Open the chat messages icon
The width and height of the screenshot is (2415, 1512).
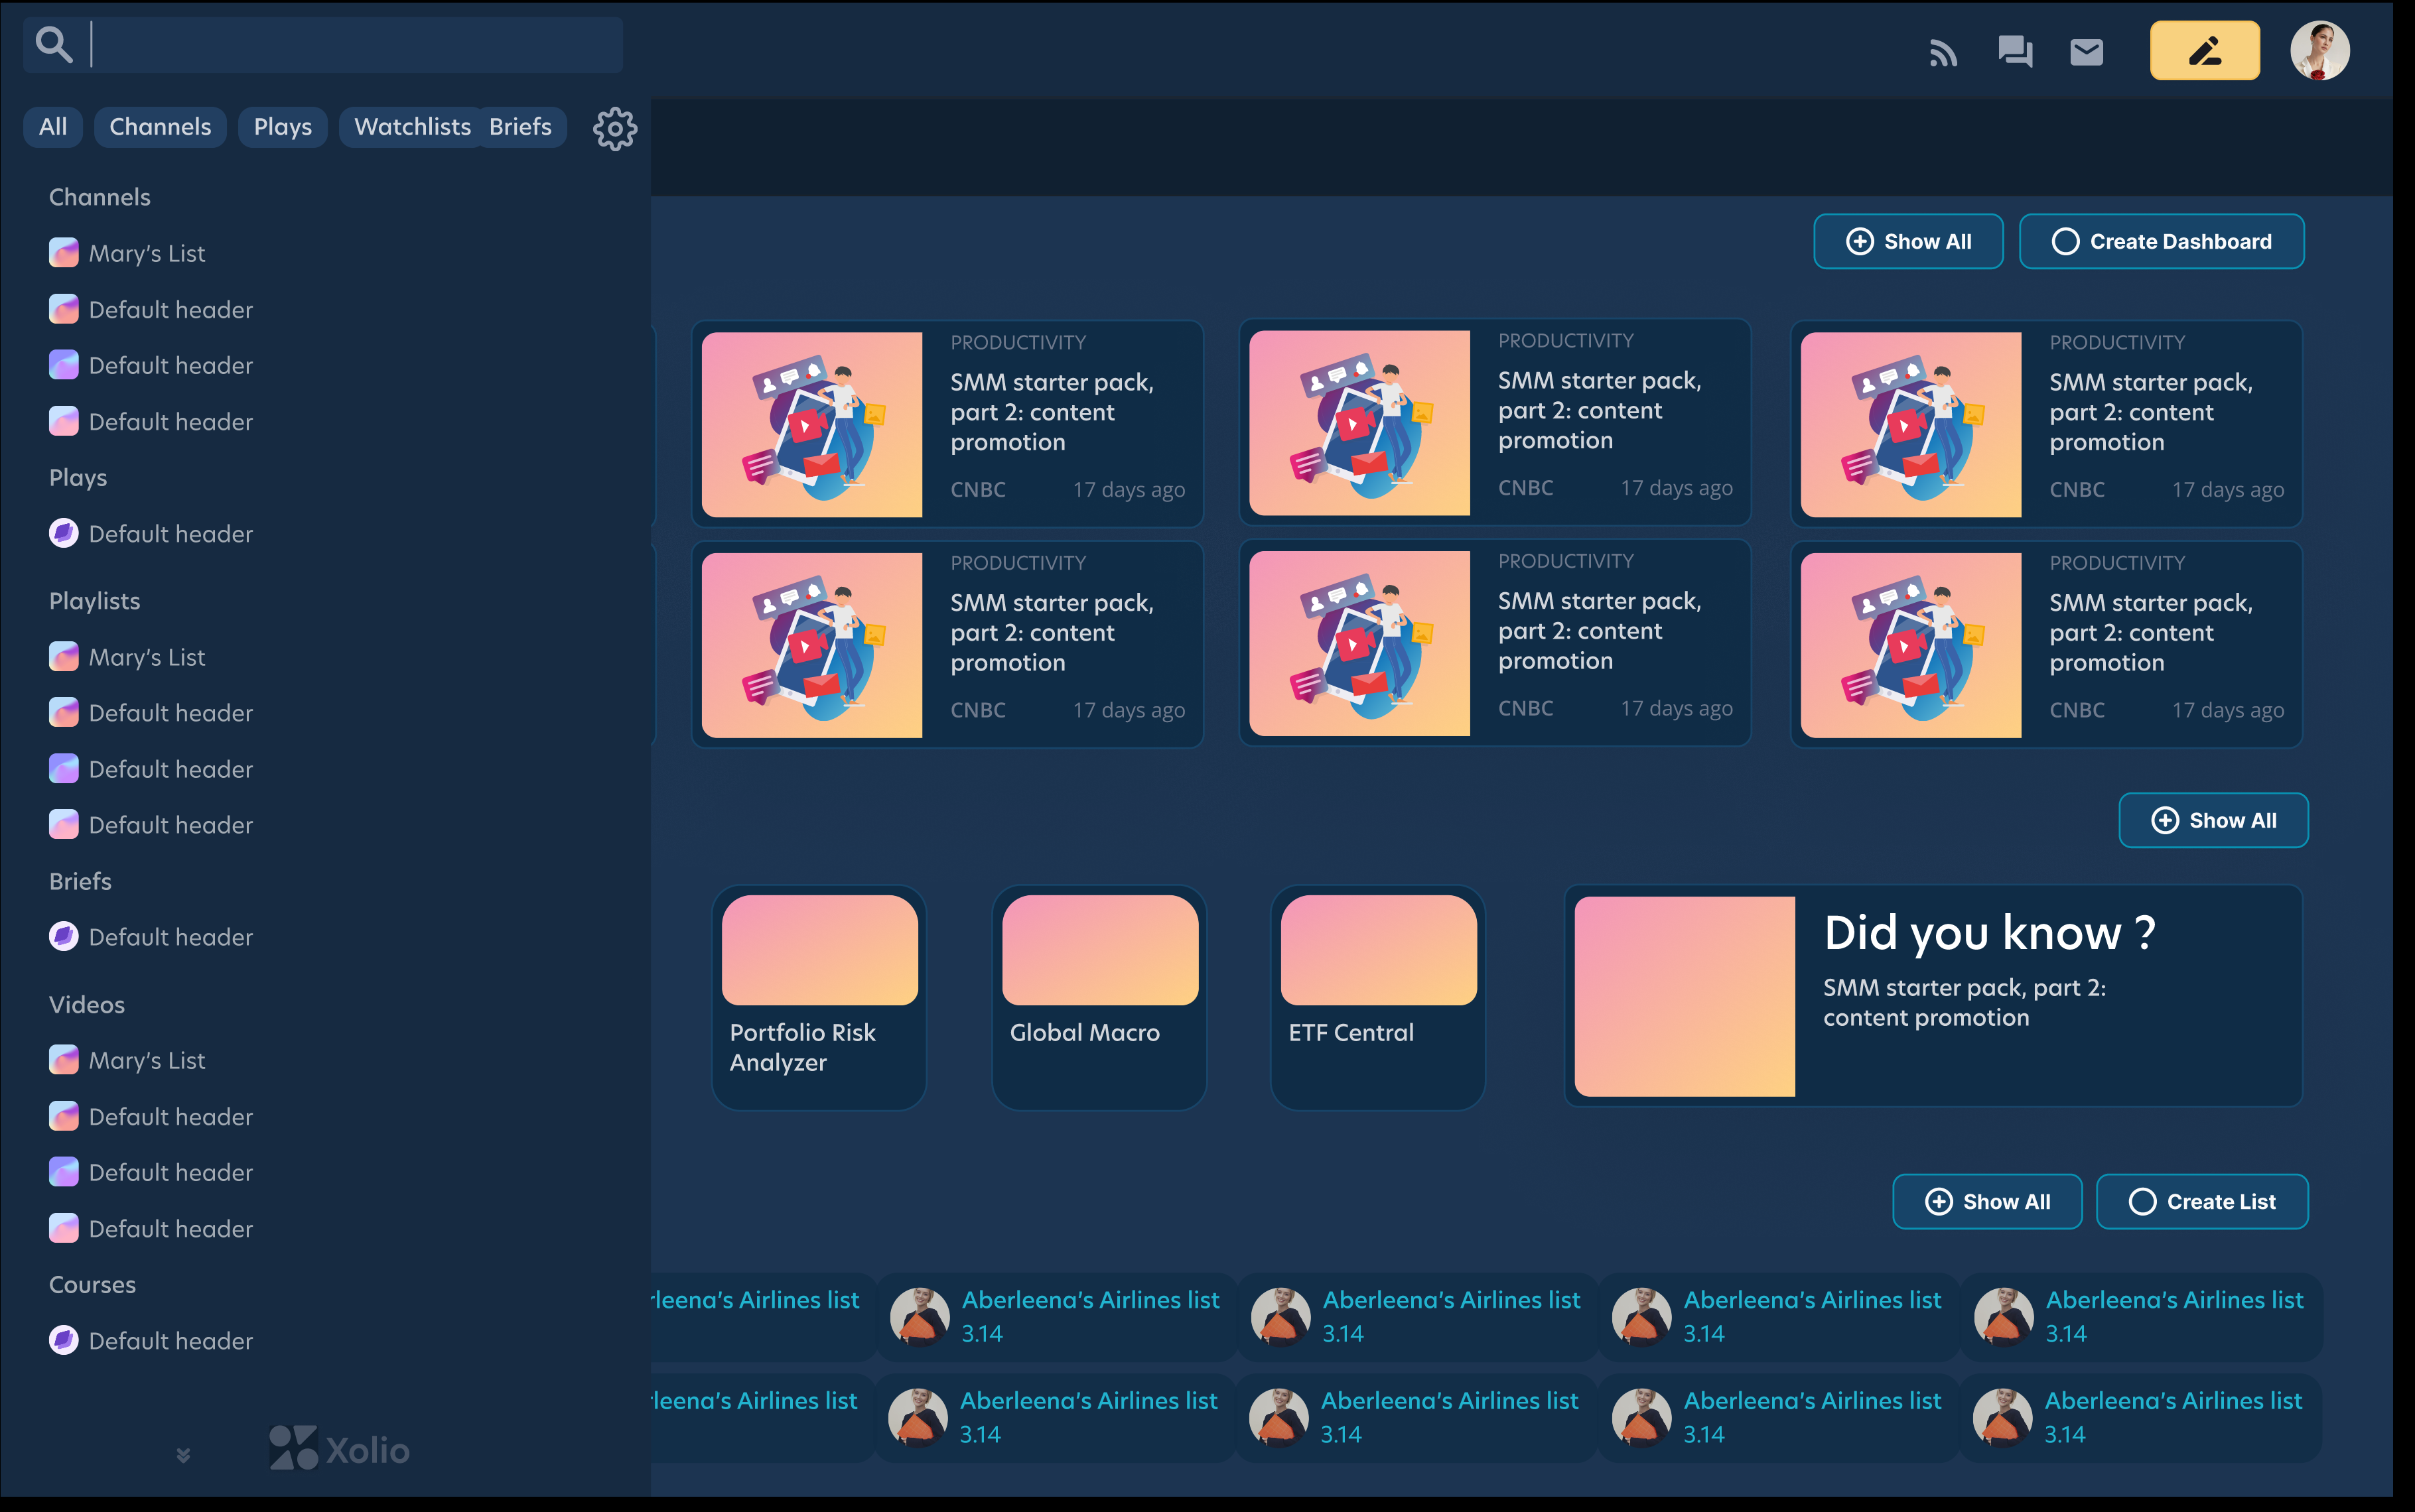(2014, 51)
